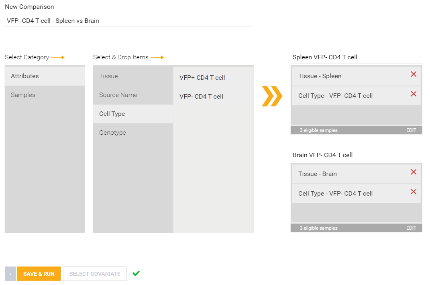Remove Cell Type item from Brain VFP- group
Screen dimensions: 430x285
click(413, 192)
